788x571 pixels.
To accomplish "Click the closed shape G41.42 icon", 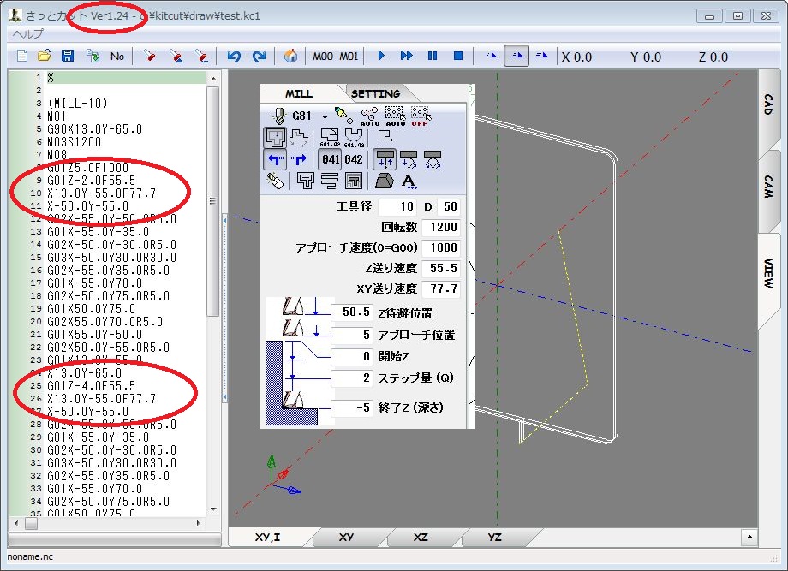I will click(330, 138).
